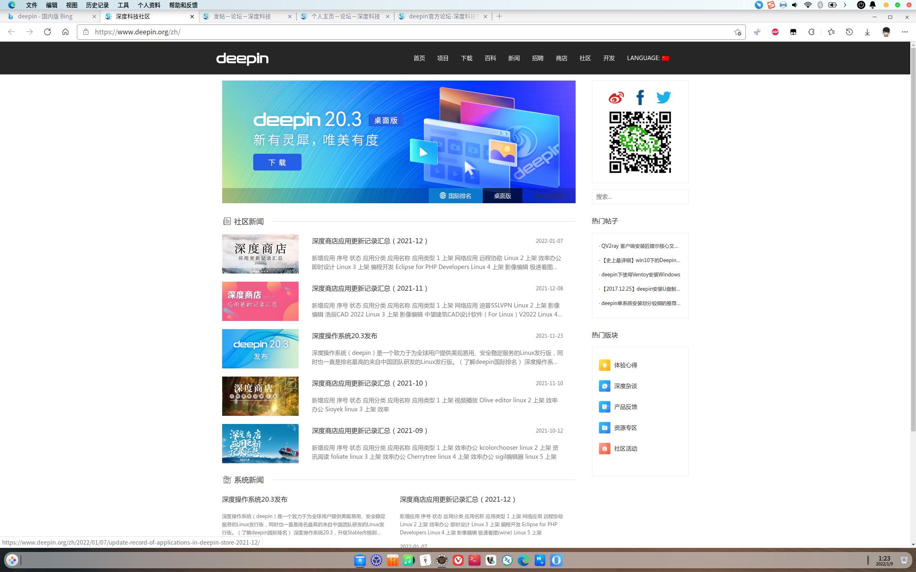Image resolution: width=916 pixels, height=572 pixels.
Task: Open the browser three-dots menu
Action: [905, 32]
